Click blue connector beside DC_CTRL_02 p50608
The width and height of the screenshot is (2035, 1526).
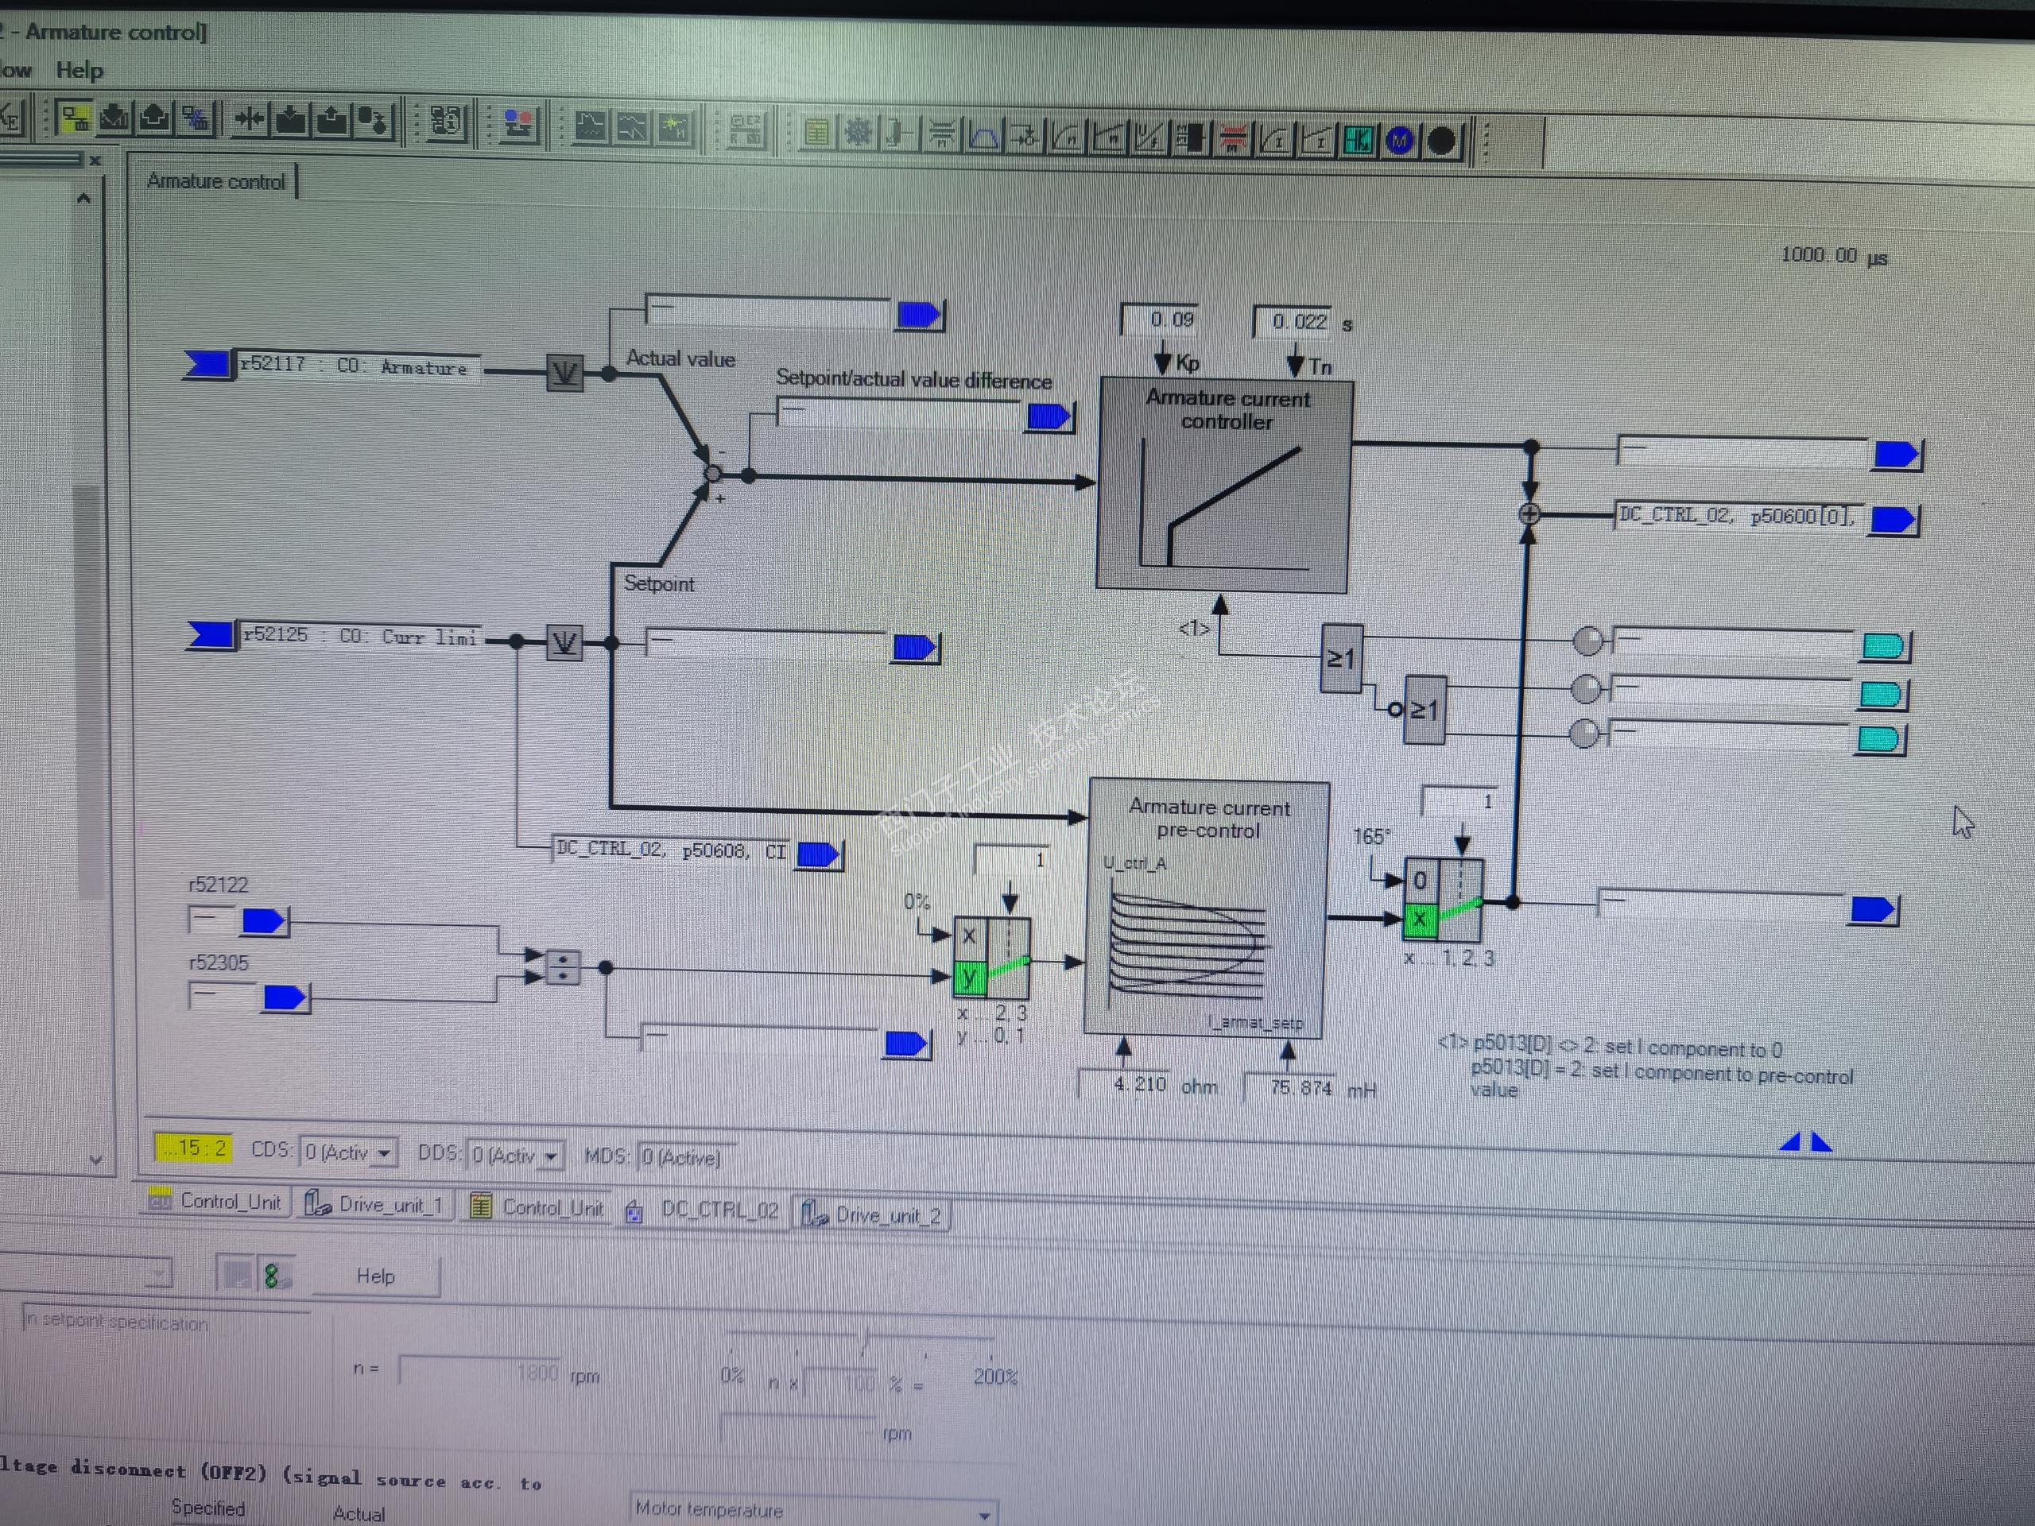click(x=817, y=855)
